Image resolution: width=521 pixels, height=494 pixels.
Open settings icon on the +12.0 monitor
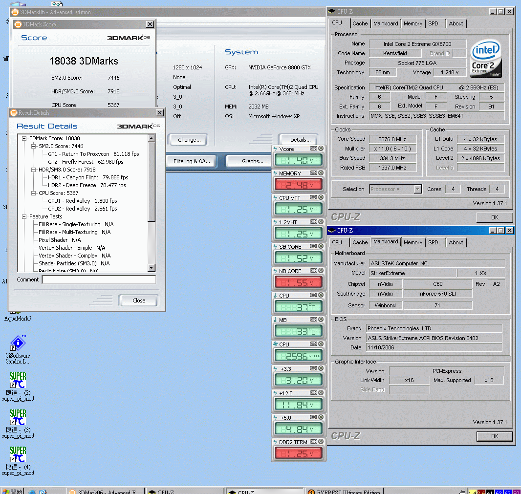tap(313, 393)
